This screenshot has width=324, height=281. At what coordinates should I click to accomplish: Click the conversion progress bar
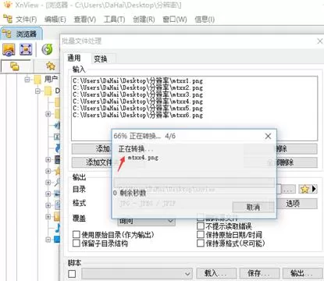(194, 182)
